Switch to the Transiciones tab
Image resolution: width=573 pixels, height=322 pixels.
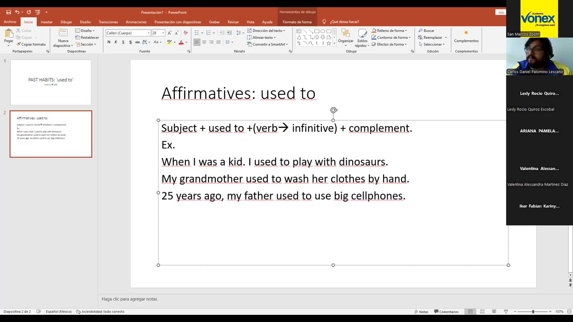108,21
